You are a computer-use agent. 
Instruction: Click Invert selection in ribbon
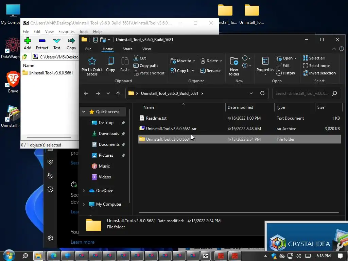pos(319,73)
